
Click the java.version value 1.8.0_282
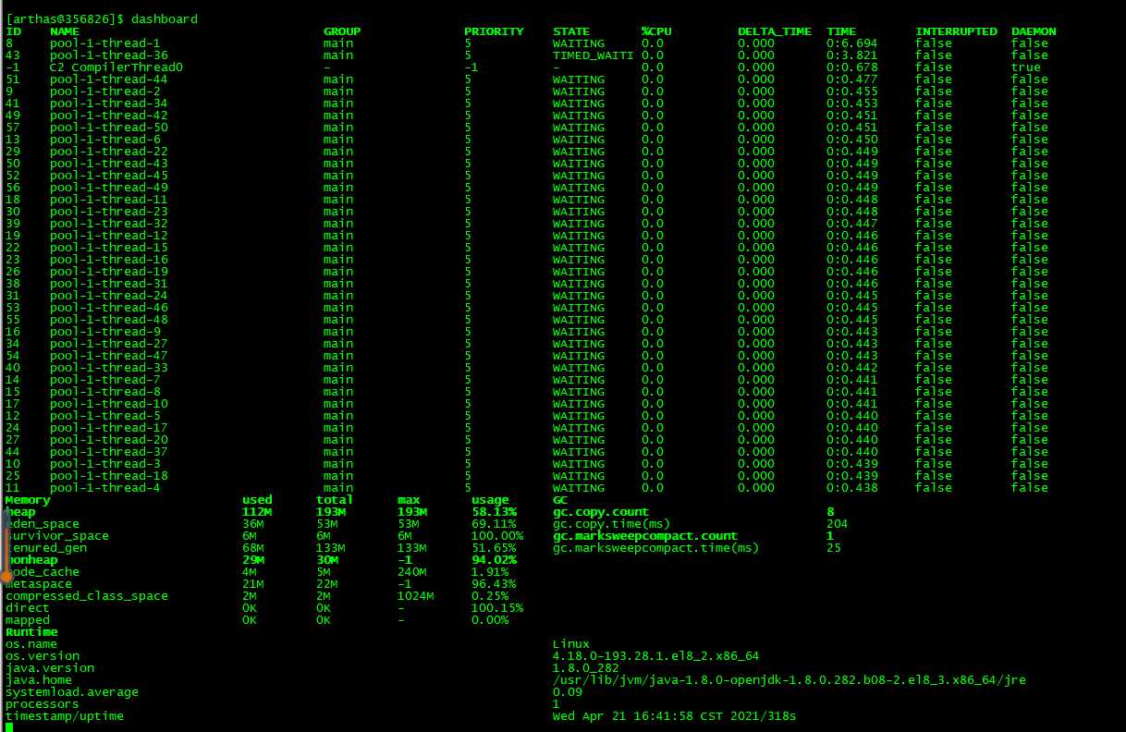pos(586,668)
